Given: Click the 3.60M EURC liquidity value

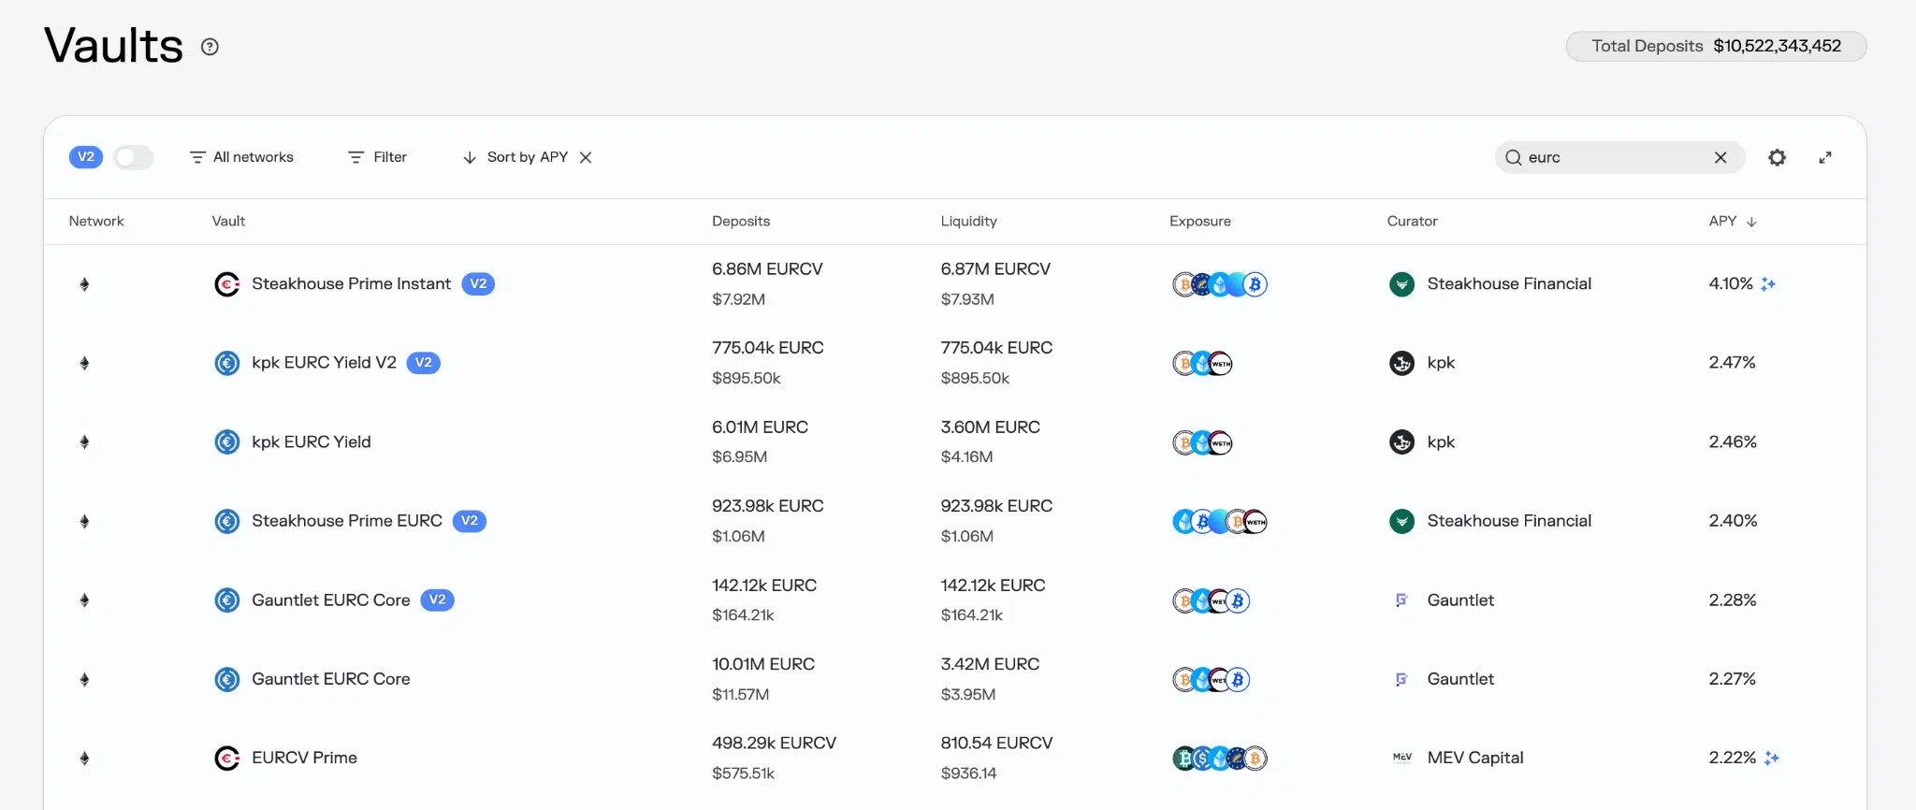Looking at the screenshot, I should (x=990, y=427).
